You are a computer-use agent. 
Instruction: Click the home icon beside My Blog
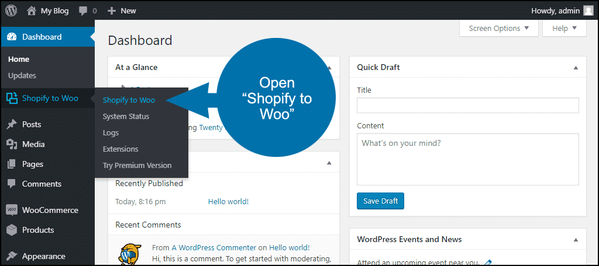32,10
